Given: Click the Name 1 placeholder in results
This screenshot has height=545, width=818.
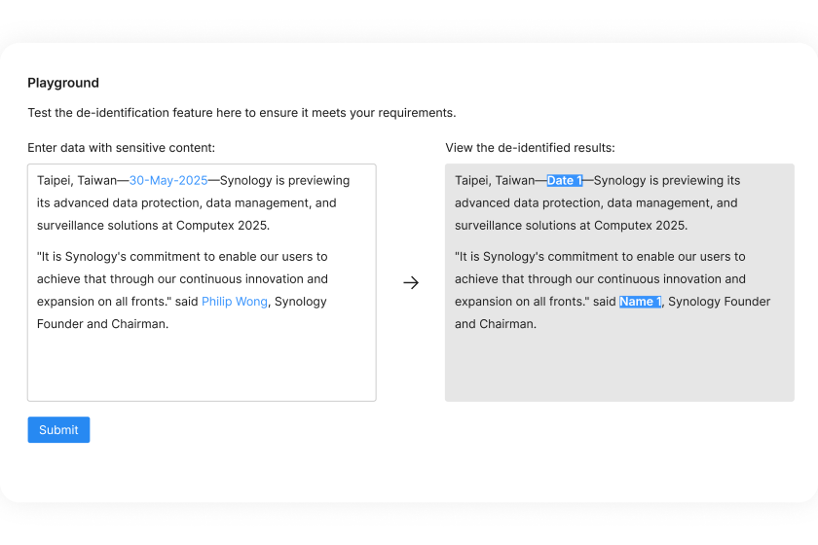Looking at the screenshot, I should [640, 302].
